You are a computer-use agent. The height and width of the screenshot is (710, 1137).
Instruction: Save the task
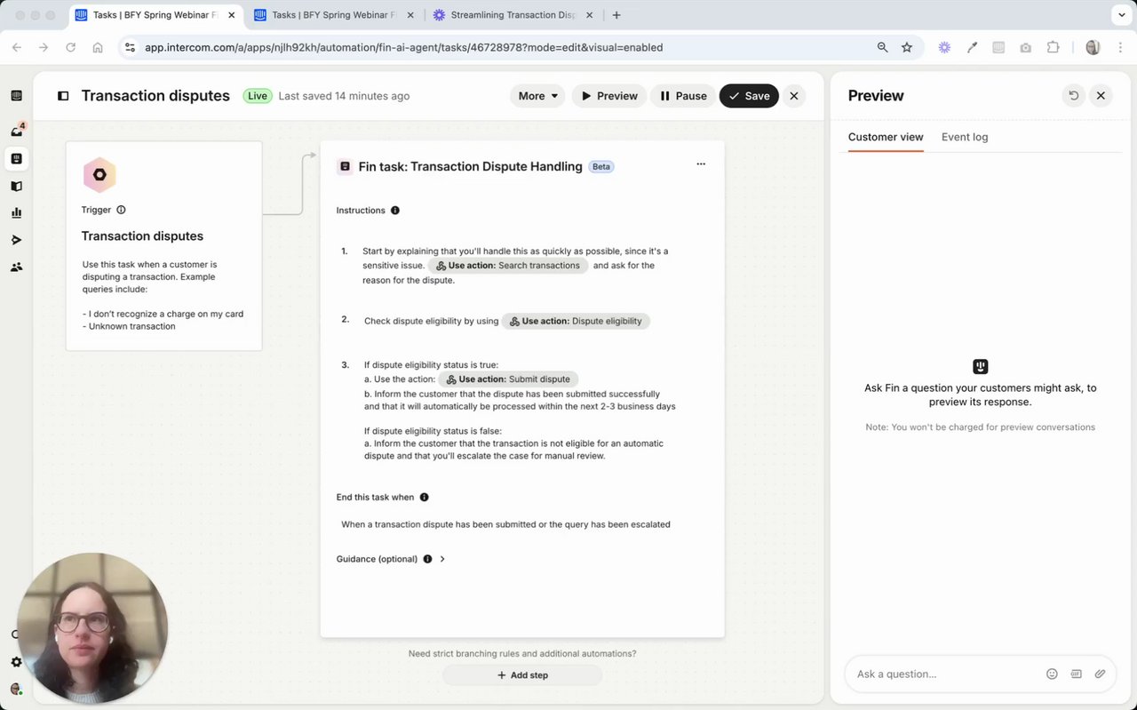pos(749,96)
